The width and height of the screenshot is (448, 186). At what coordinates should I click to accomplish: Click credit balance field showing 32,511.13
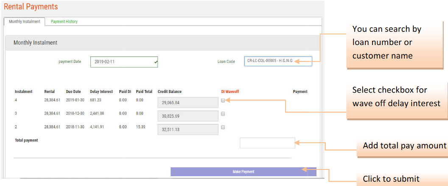coord(188,130)
